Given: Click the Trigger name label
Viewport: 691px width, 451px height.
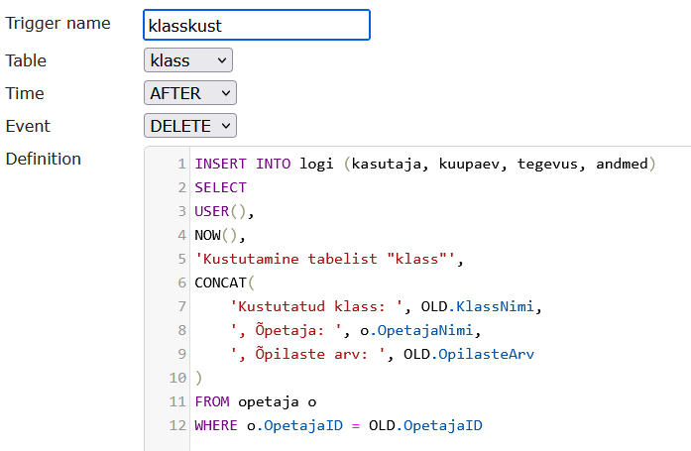Looking at the screenshot, I should pos(58,23).
